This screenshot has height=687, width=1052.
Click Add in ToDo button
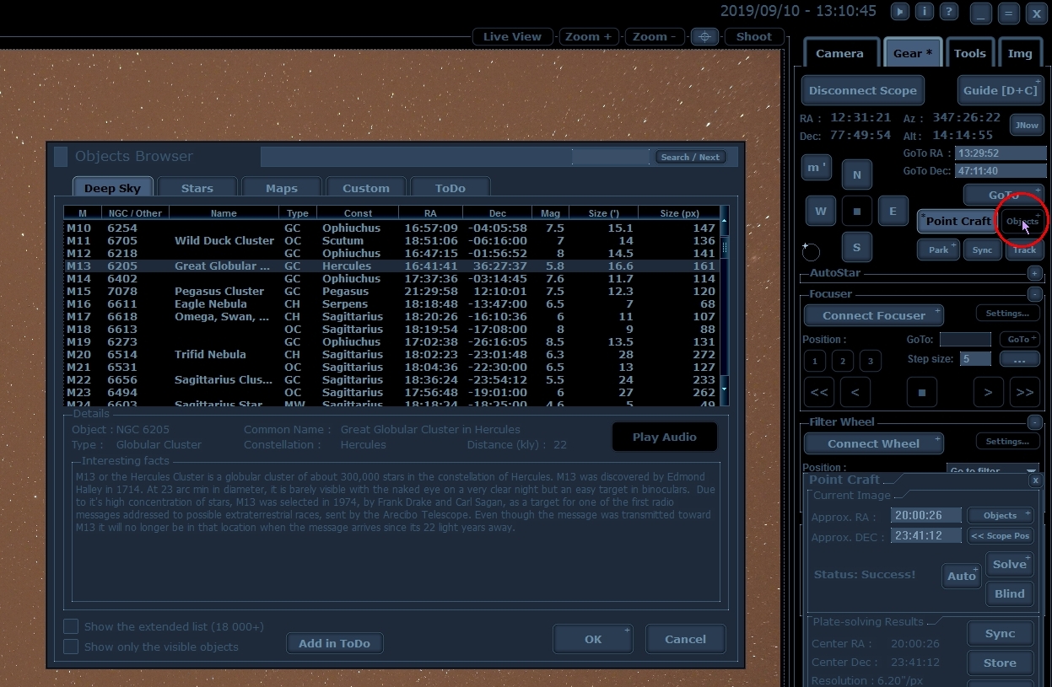pos(334,643)
